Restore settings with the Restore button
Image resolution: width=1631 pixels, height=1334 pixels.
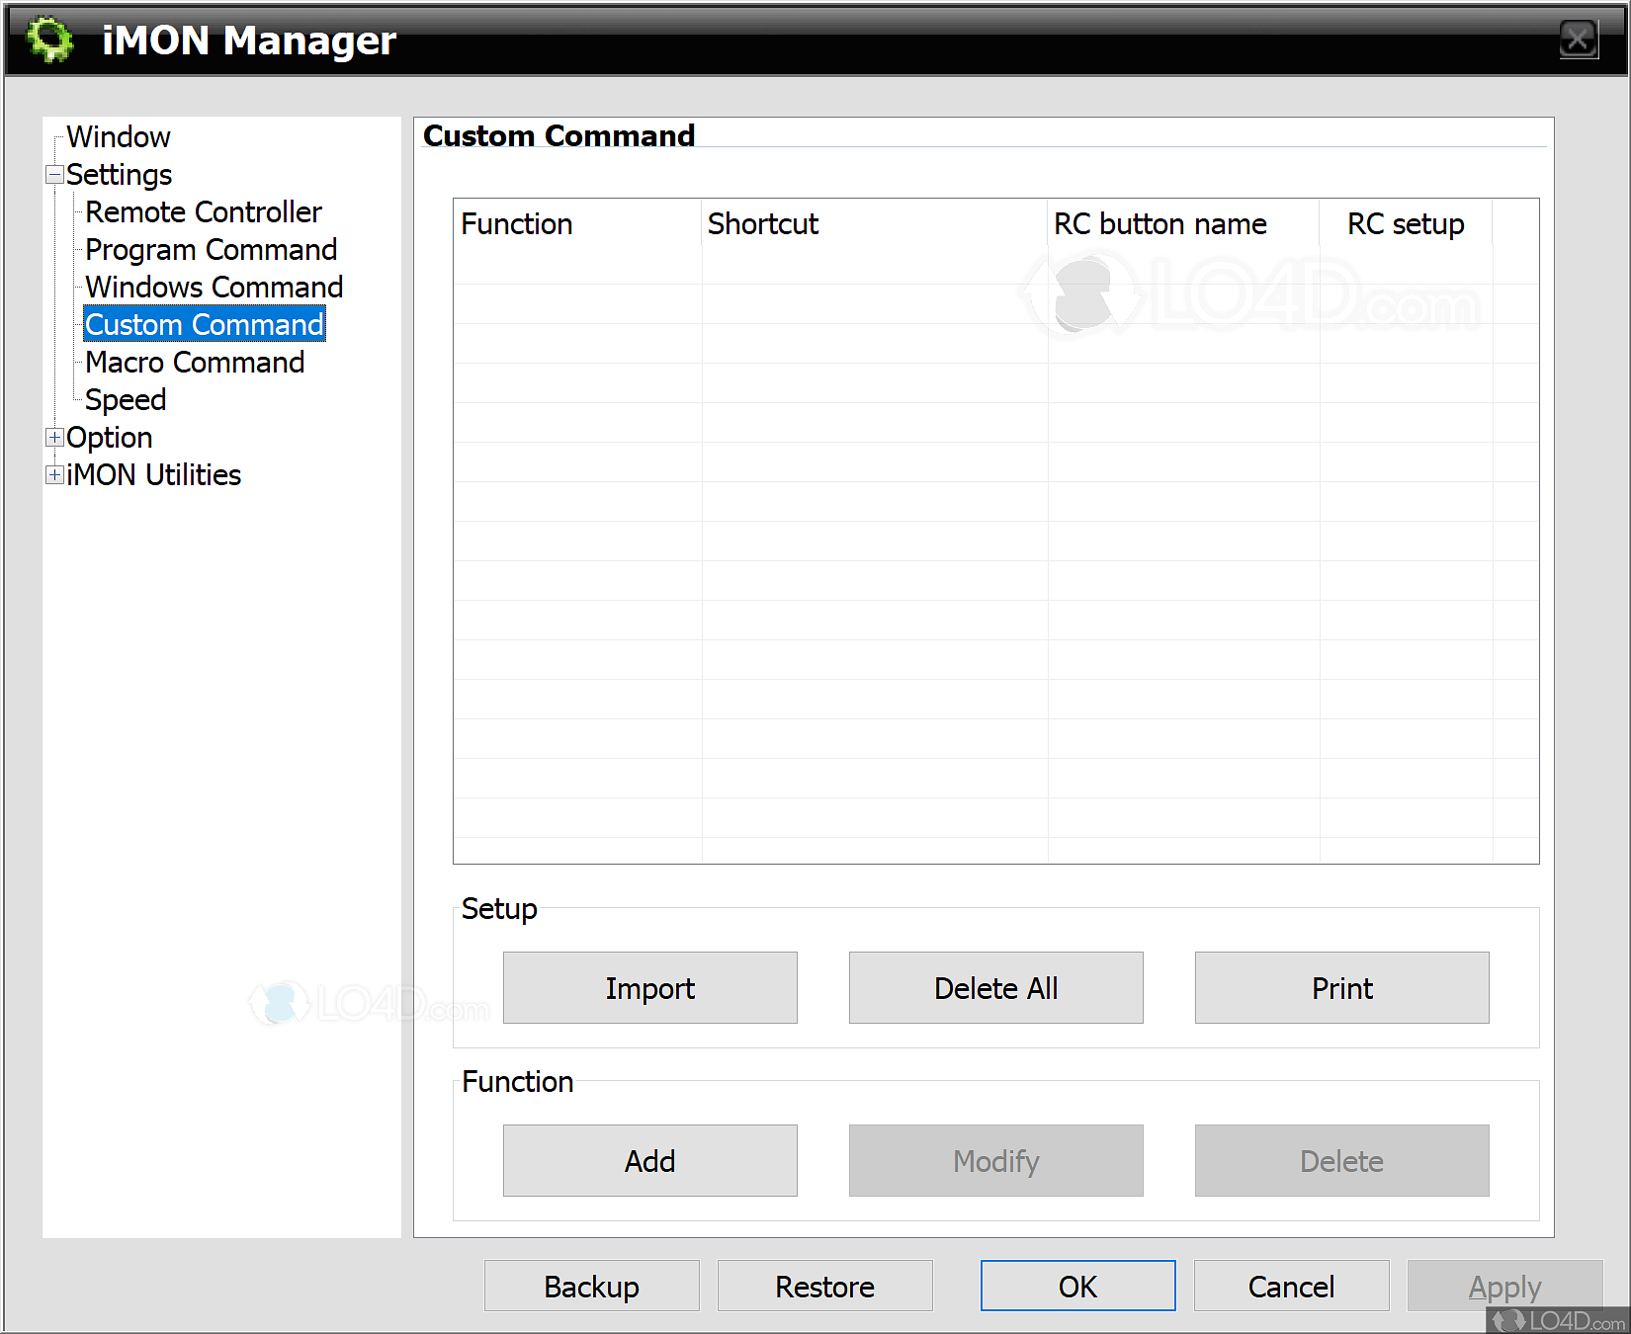824,1286
